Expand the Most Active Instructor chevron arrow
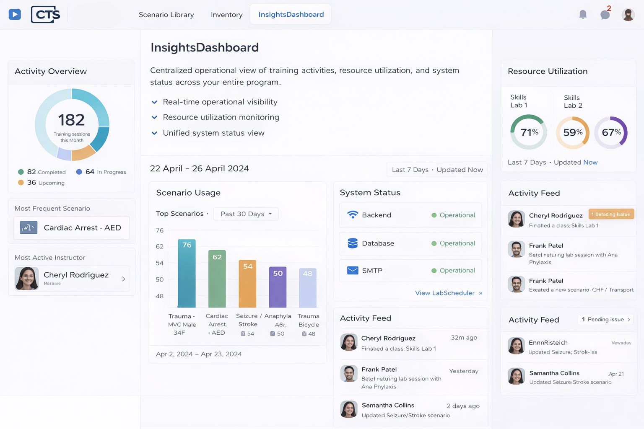Viewport: 644px width, 429px height. pos(123,279)
